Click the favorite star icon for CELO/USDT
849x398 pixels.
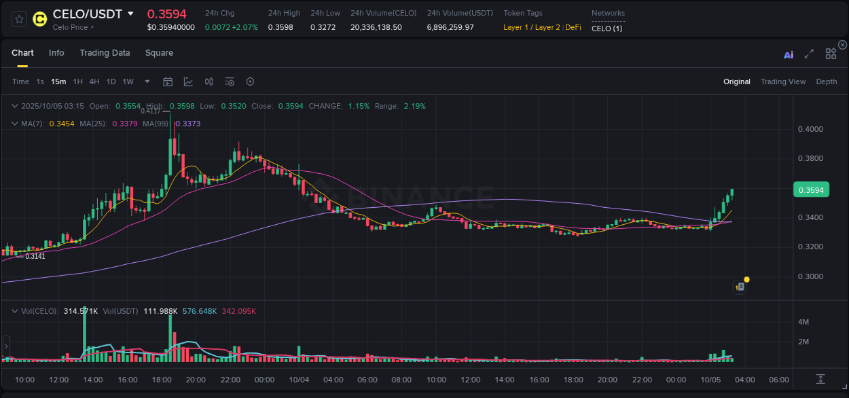point(18,19)
